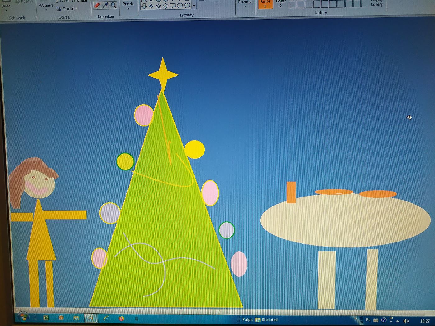
Task: Switch to the active Paint taskbar button
Action: pyautogui.click(x=90, y=318)
